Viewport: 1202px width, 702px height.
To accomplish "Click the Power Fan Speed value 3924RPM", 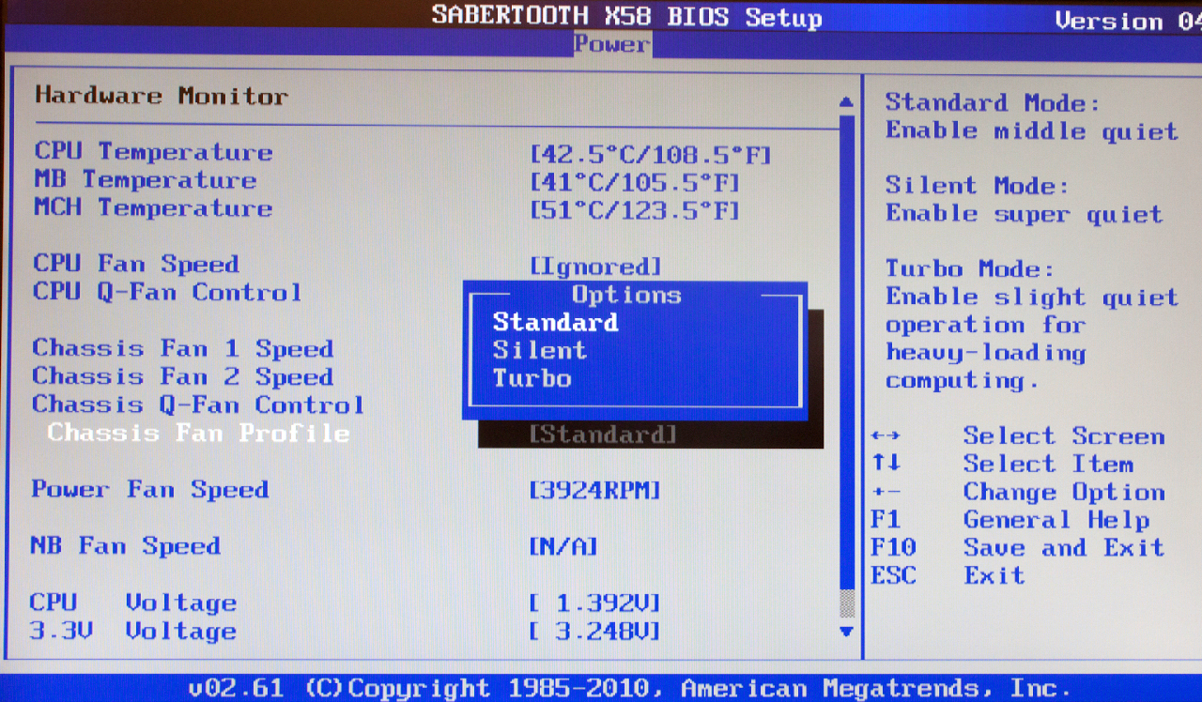I will click(x=595, y=490).
